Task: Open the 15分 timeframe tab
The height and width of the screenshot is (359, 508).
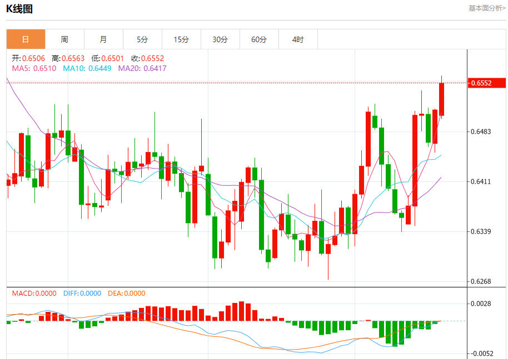Action: click(x=181, y=39)
